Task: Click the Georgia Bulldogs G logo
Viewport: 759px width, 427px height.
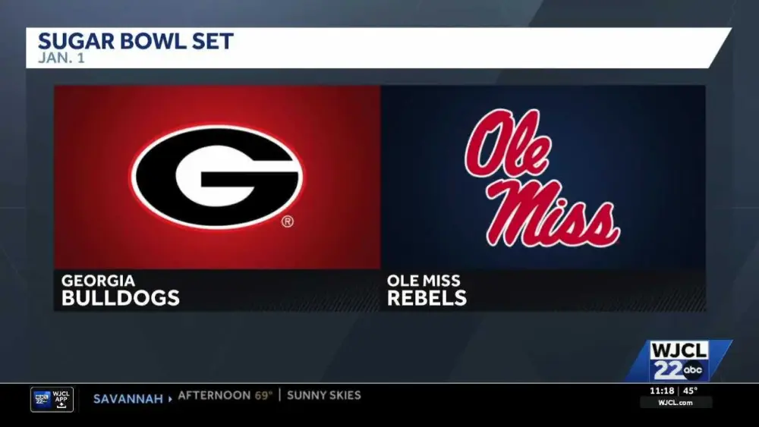Action: coord(216,177)
